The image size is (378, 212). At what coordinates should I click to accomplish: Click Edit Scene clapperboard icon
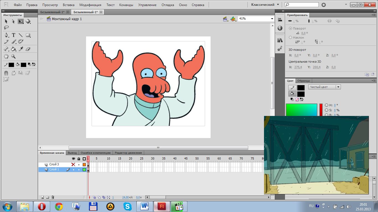[x=226, y=19]
